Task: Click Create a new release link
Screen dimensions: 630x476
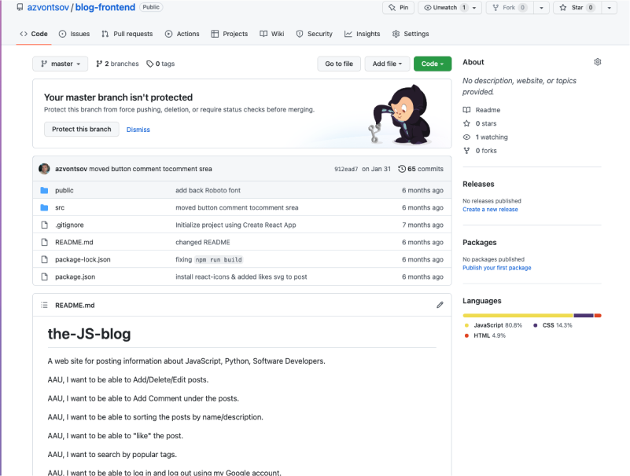Action: (x=490, y=209)
